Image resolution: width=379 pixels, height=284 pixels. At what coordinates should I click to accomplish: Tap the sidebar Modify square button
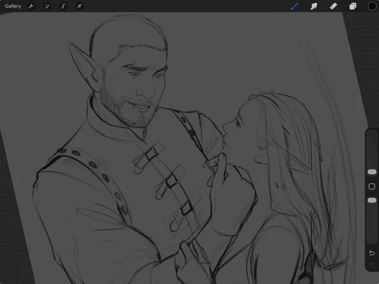coord(372,186)
